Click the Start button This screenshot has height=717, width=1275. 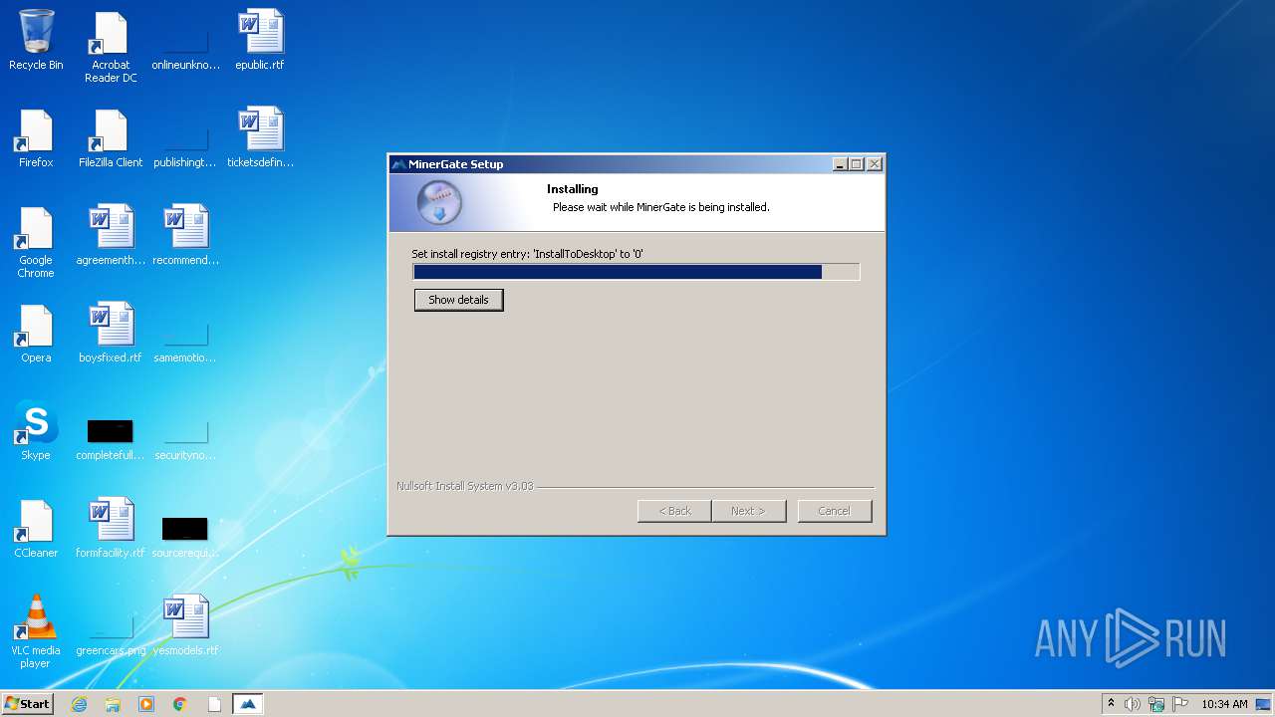[27, 704]
